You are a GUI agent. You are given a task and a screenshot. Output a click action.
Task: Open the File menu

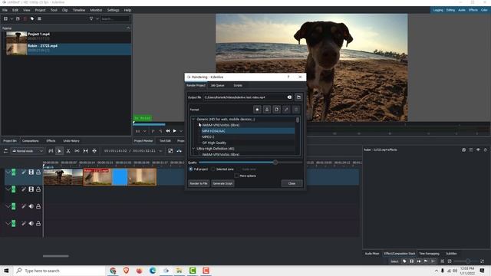click(5, 10)
